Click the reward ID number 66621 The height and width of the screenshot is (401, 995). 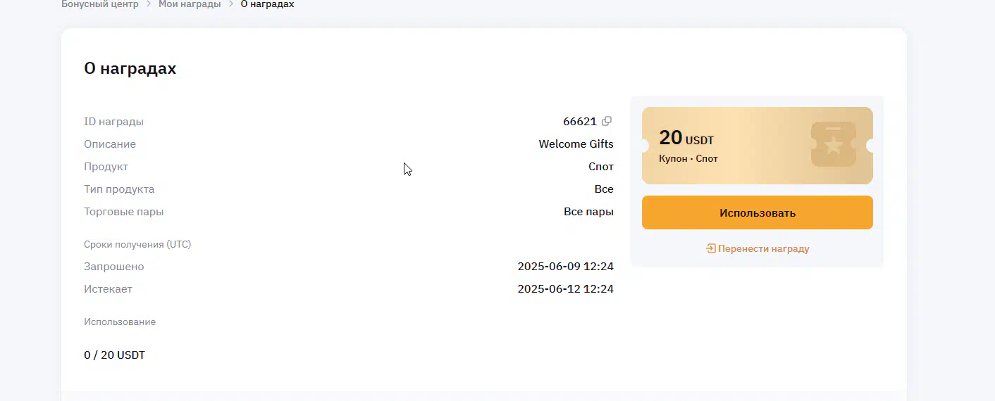tap(580, 121)
